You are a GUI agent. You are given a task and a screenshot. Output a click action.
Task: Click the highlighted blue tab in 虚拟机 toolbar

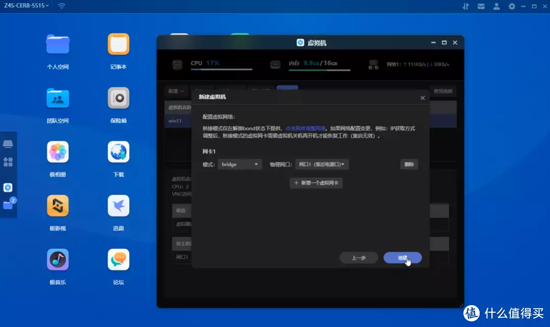[x=287, y=88]
